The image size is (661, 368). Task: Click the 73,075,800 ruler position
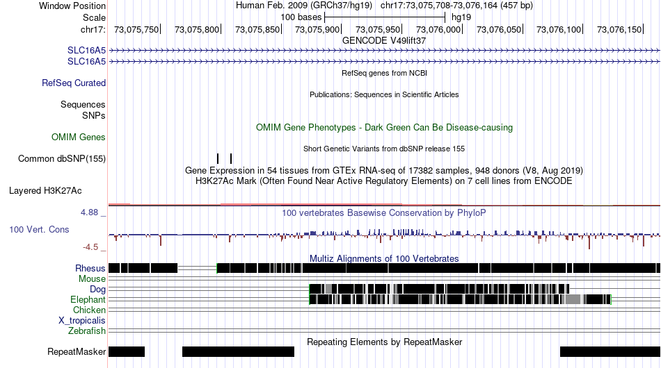197,29
